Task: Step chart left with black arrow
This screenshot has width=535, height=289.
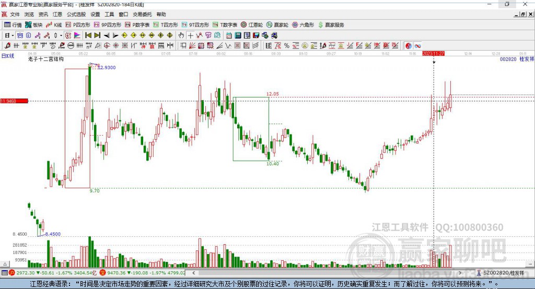Action: [107, 35]
